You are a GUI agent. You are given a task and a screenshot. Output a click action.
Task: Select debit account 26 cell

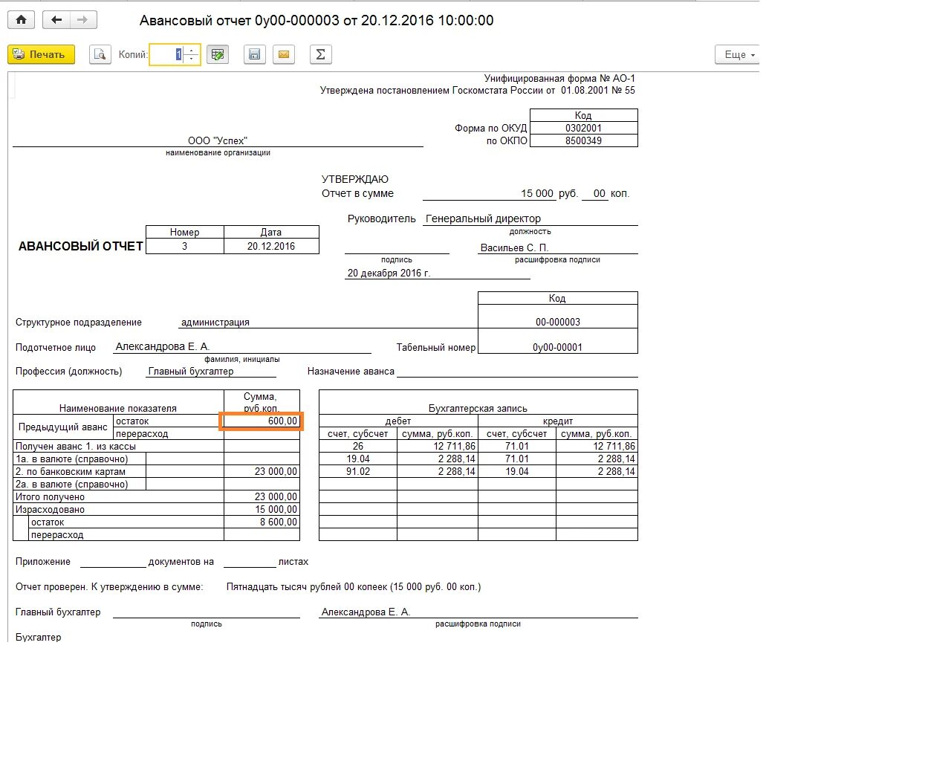[x=358, y=446]
